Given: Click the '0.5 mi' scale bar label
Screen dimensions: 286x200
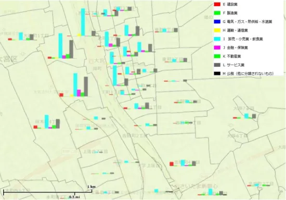Looking at the screenshot, I should pyautogui.click(x=74, y=197).
